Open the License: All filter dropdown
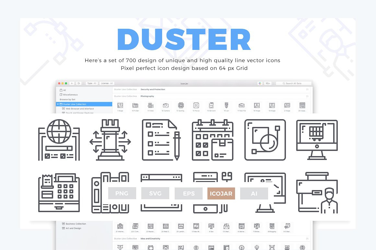This screenshot has height=250, width=376. click(x=107, y=83)
